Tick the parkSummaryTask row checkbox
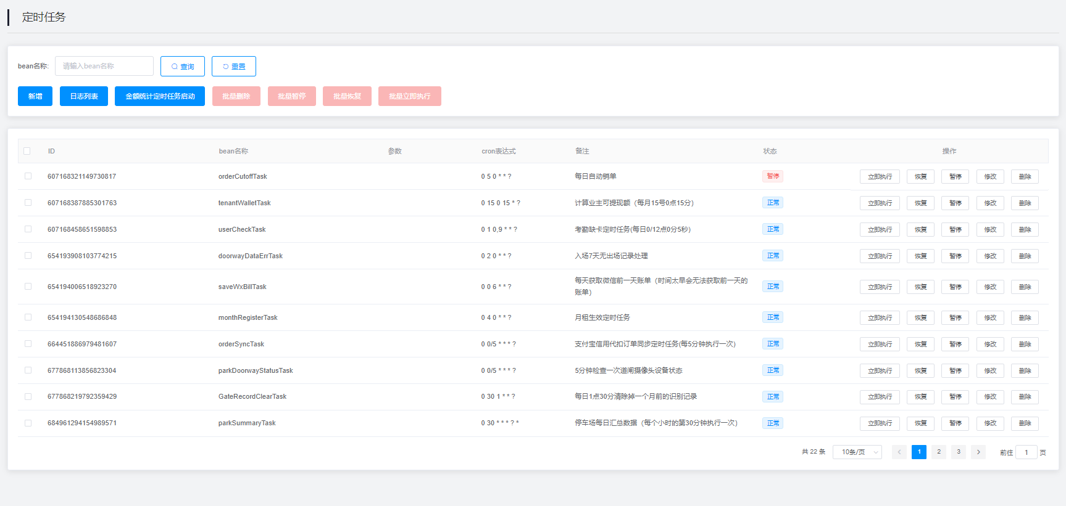Screen dimensions: 1066x506 (x=28, y=423)
